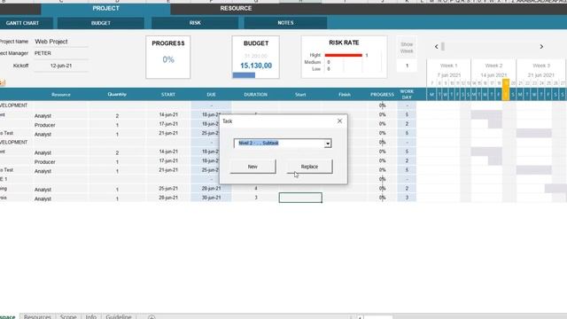Click the New button in Task dialog
This screenshot has width=567, height=319.
click(252, 167)
